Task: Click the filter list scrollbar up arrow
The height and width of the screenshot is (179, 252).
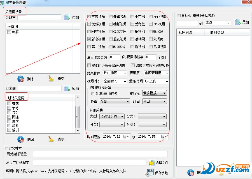Action: (x=78, y=97)
